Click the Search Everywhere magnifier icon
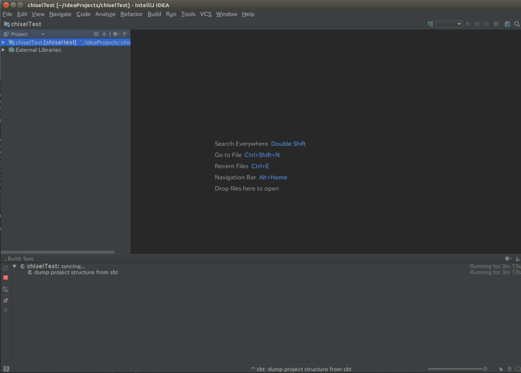The width and height of the screenshot is (521, 373). click(517, 24)
